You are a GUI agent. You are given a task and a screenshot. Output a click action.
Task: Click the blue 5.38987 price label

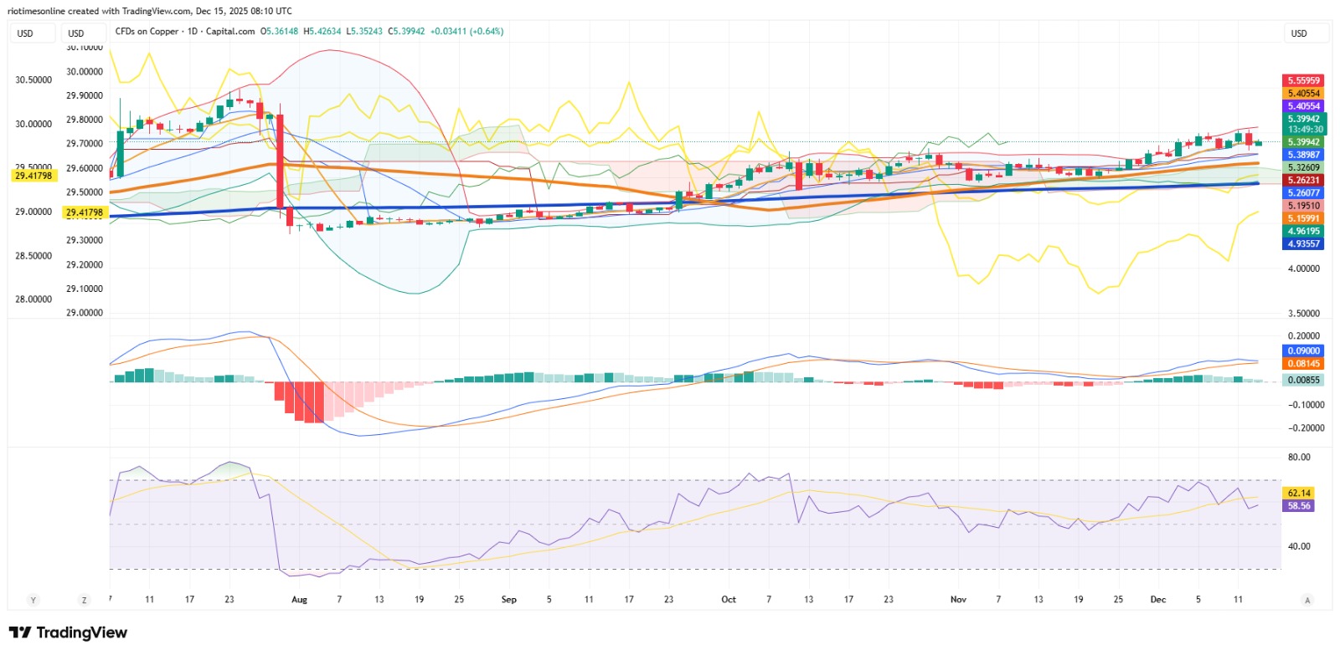click(x=1303, y=155)
